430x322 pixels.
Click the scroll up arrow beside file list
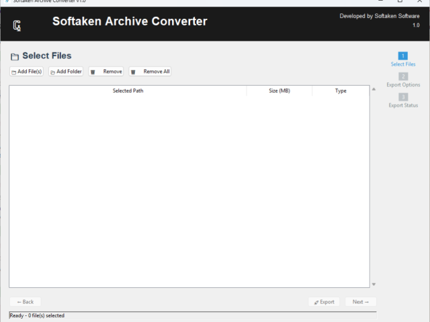[374, 89]
